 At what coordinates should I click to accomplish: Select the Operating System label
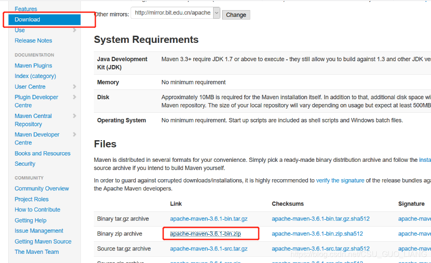coord(121,120)
